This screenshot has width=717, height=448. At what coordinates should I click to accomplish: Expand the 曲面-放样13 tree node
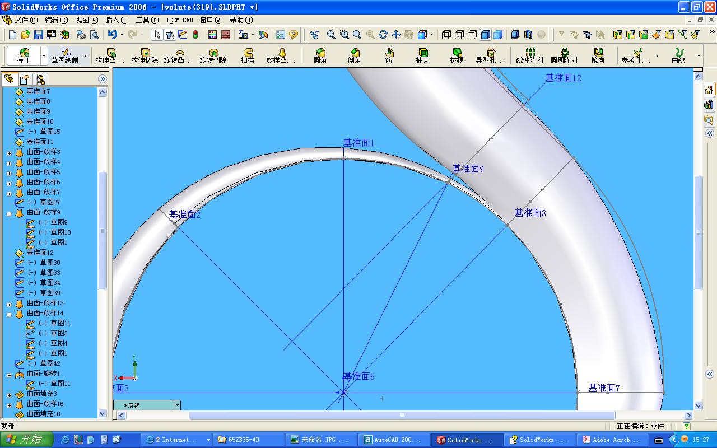click(10, 304)
